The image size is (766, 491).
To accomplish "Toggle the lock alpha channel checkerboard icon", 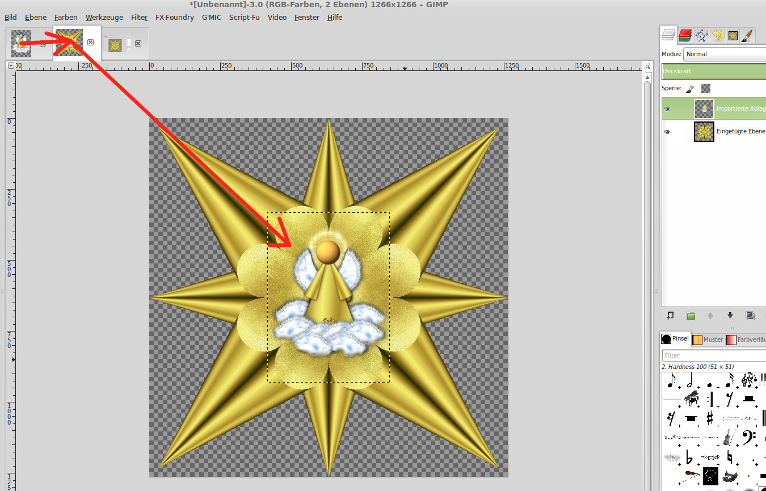I will (706, 89).
